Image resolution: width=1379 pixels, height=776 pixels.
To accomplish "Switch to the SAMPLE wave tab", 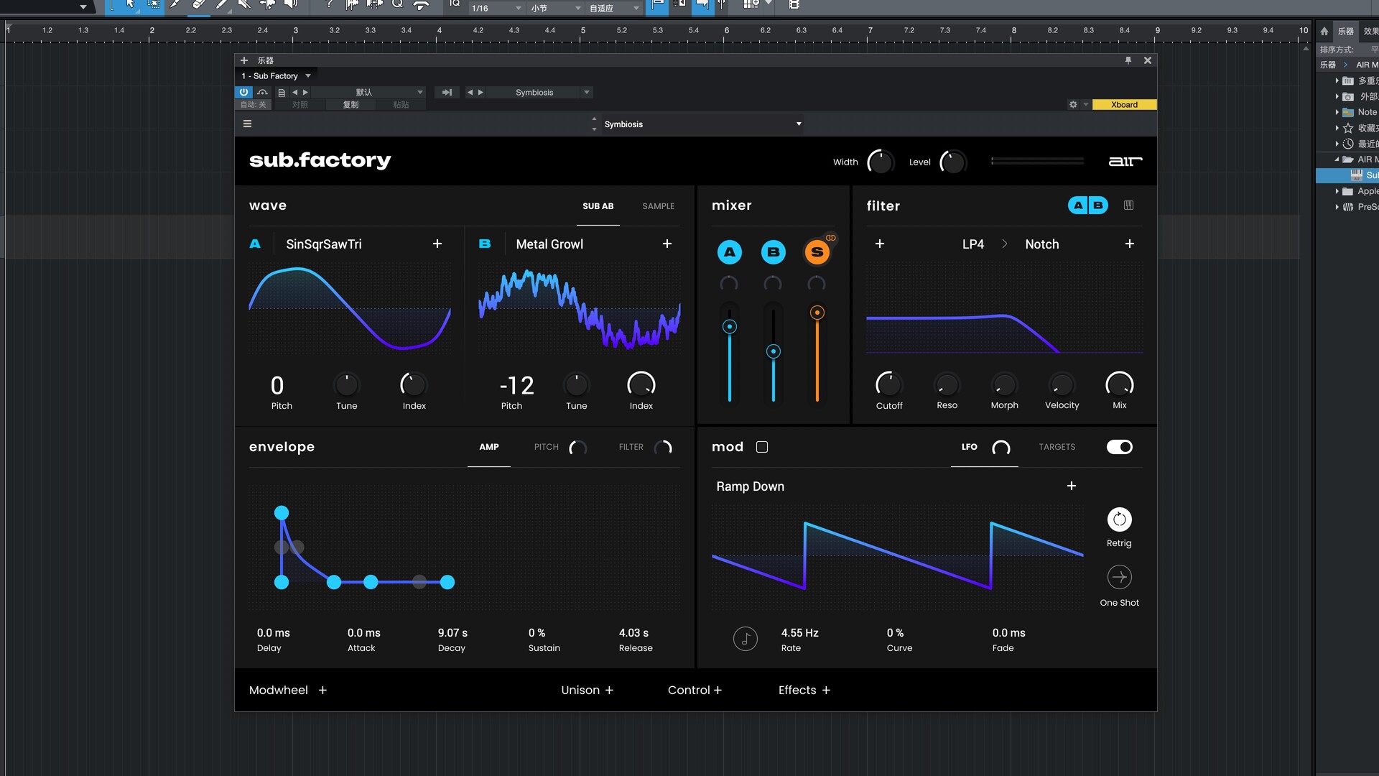I will [x=658, y=206].
